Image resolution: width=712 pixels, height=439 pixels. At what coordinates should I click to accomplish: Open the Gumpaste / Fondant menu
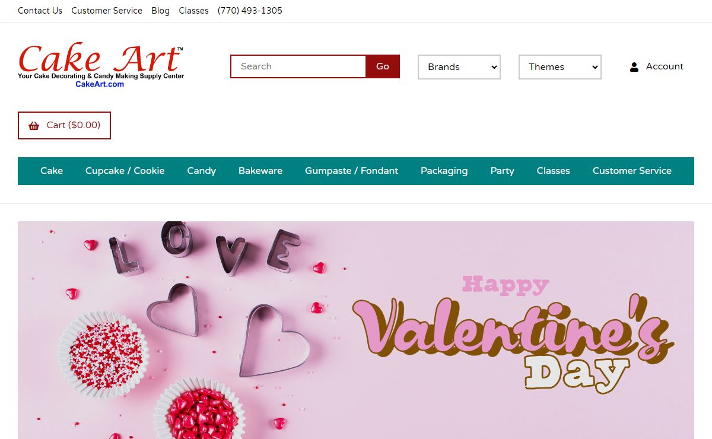[351, 171]
